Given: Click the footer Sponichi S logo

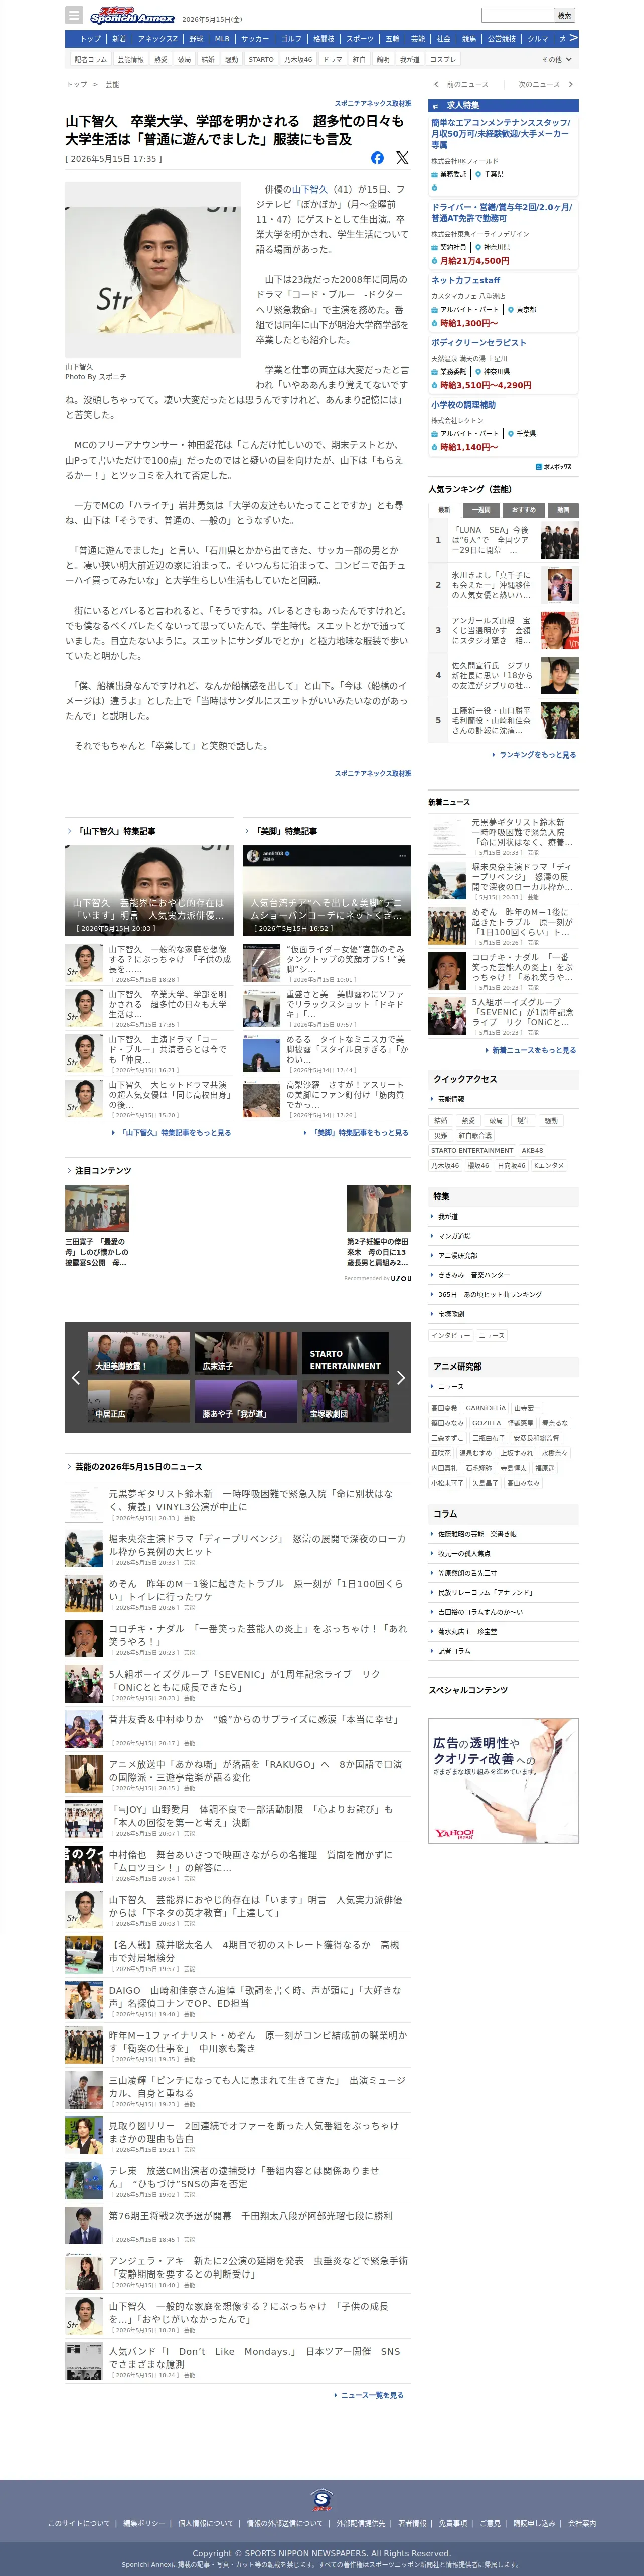Looking at the screenshot, I should [321, 2499].
